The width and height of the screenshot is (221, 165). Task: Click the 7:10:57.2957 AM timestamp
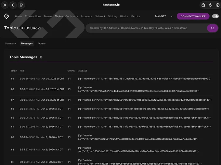(30, 100)
